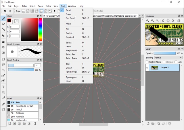The width and height of the screenshot is (184, 130).
Task: Delete layer using trash icon in Layer panel
Action: pos(169,123)
